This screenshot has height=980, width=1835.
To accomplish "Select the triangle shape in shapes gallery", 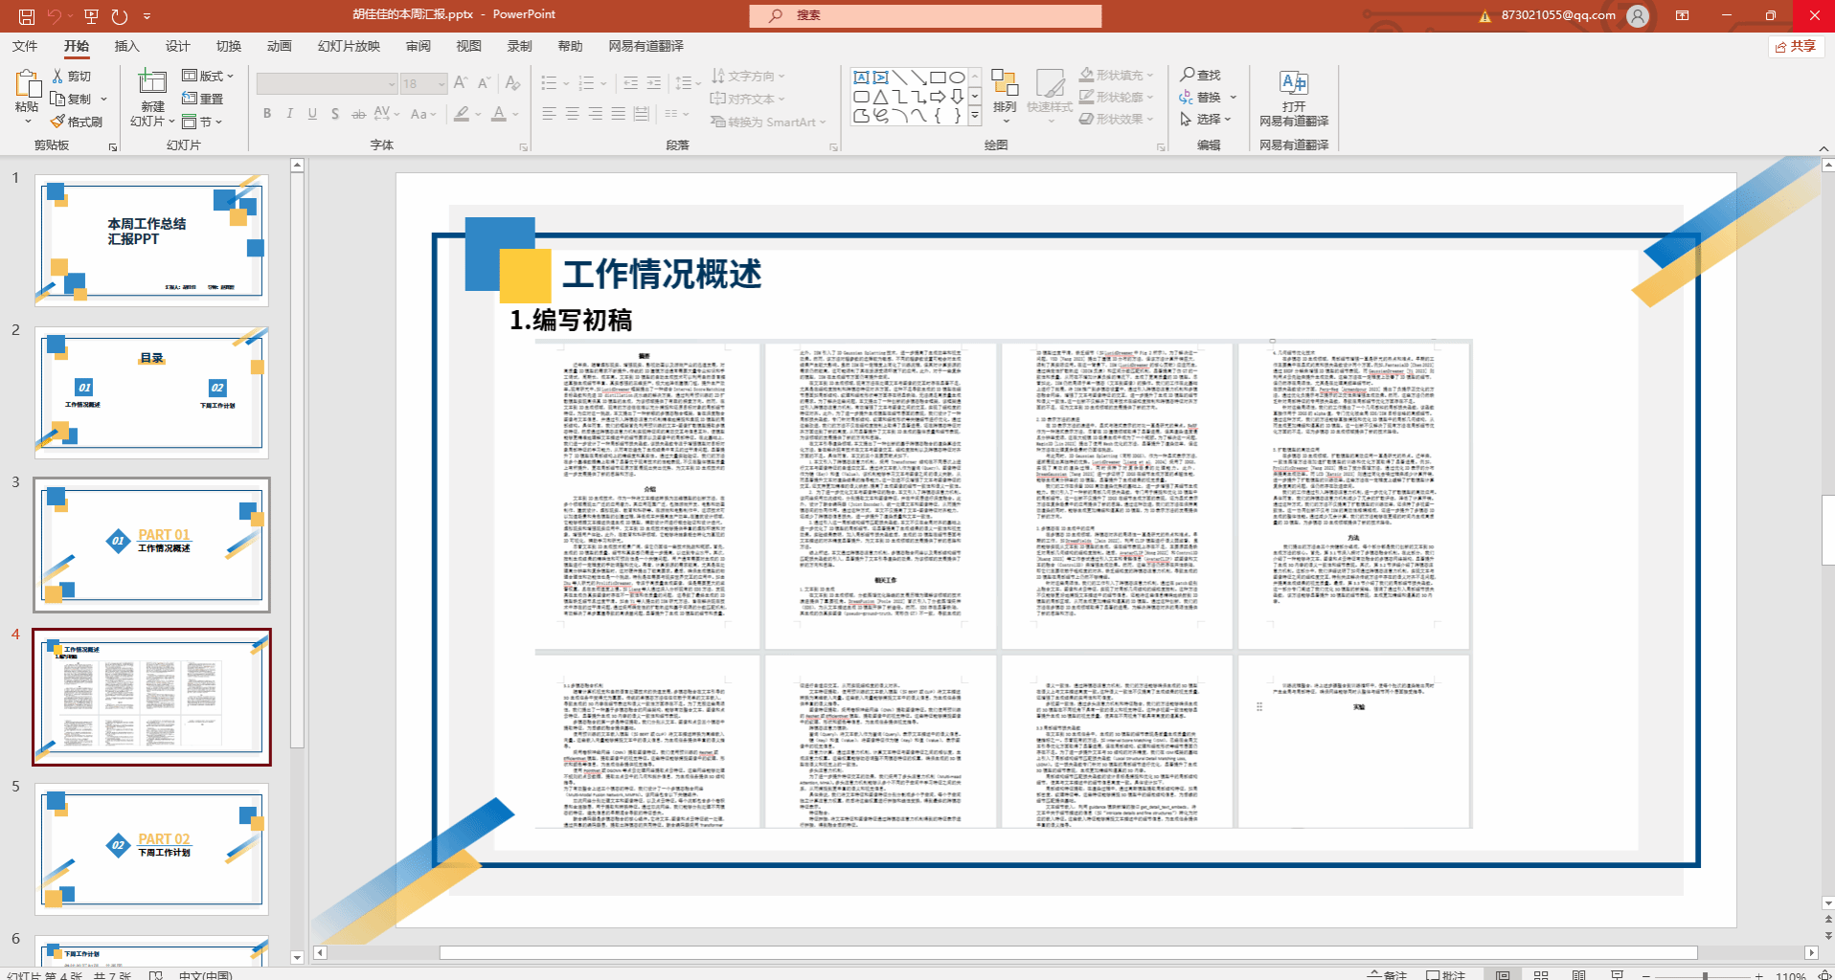I will 880,97.
